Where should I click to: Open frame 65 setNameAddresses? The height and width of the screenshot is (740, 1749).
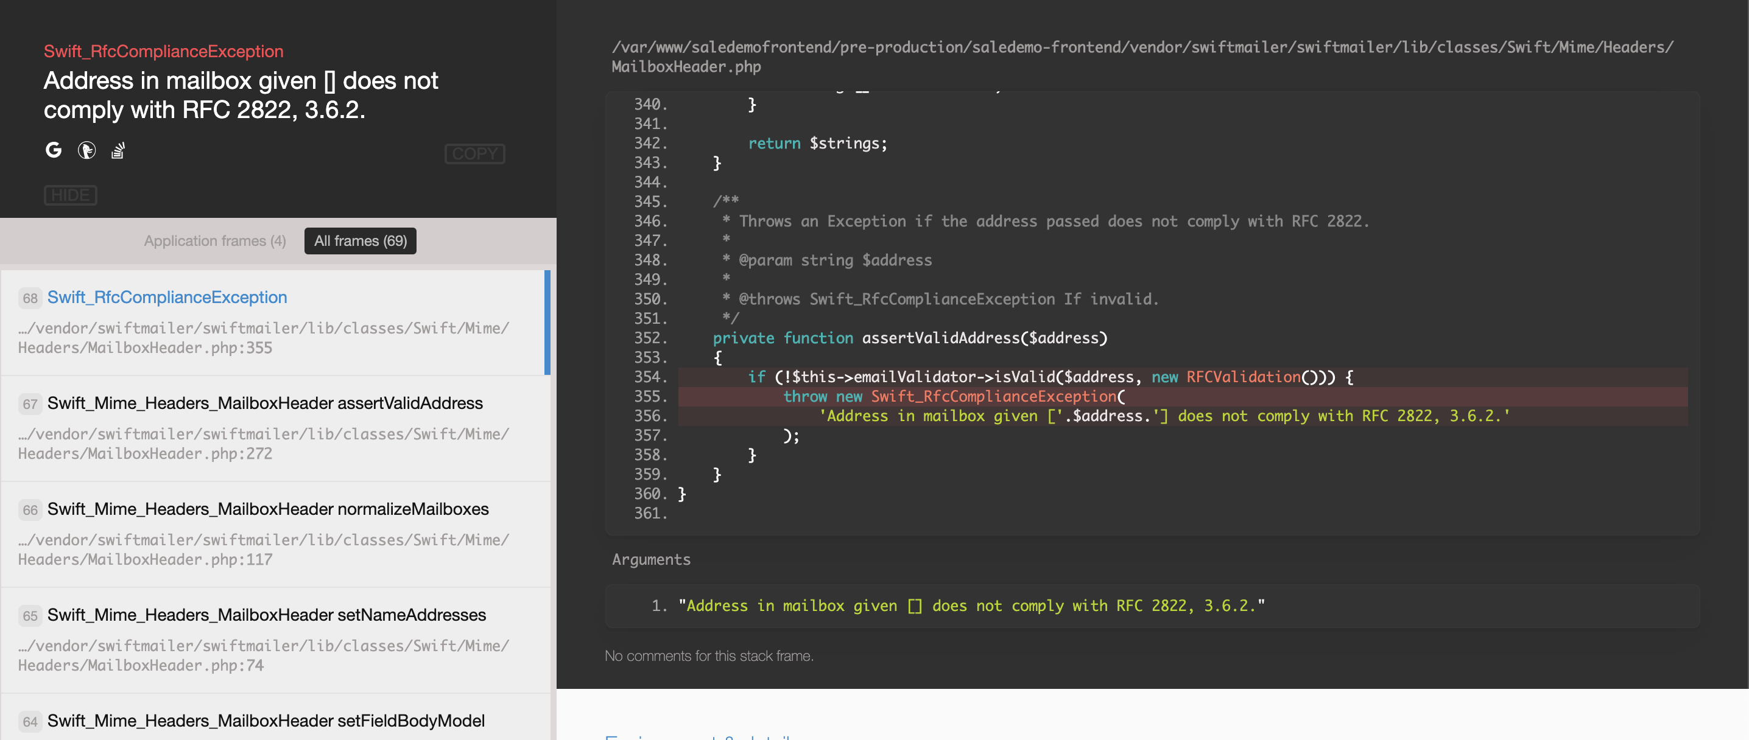(266, 615)
